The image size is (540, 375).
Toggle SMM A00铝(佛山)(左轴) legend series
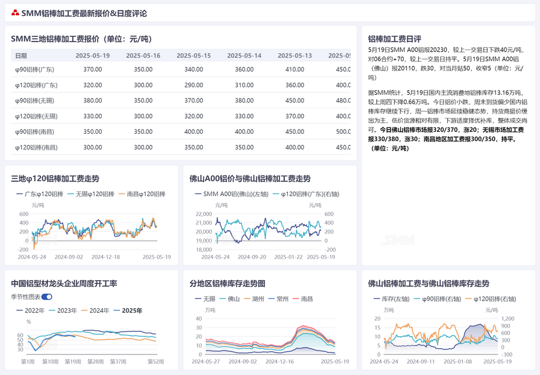pyautogui.click(x=232, y=194)
